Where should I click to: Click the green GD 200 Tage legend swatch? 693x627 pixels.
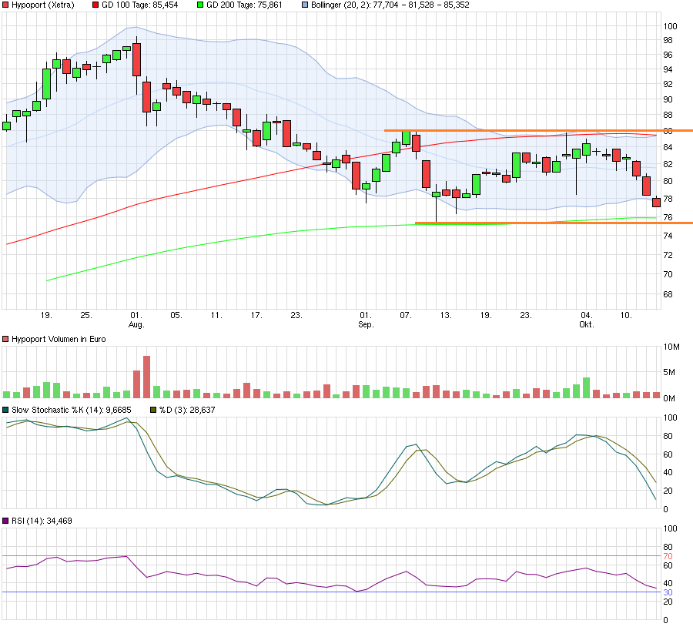(199, 5)
